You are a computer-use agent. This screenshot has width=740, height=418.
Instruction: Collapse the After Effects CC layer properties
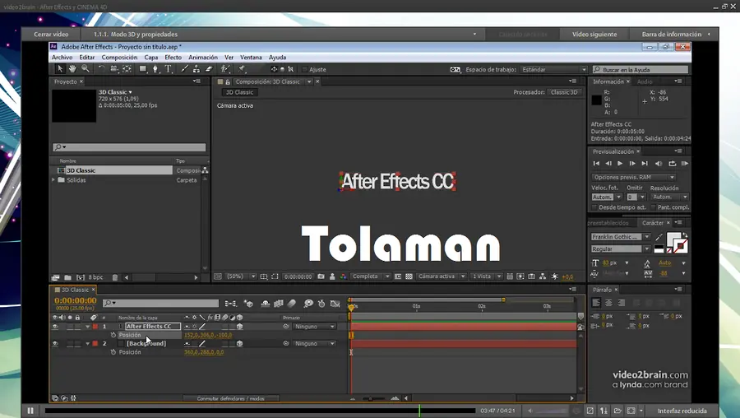click(x=87, y=327)
